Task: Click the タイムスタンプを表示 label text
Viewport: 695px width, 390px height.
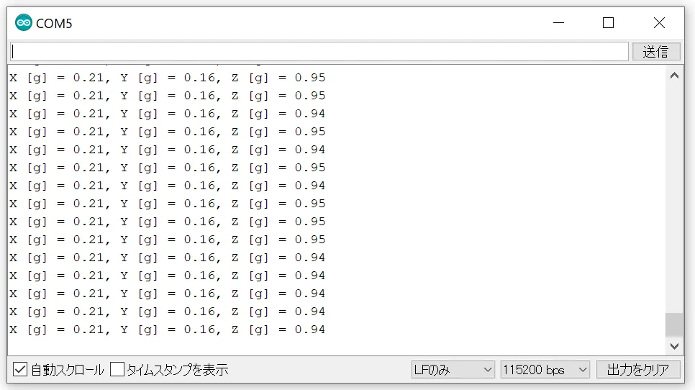Action: point(177,370)
